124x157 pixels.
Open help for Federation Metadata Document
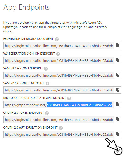(57, 39)
